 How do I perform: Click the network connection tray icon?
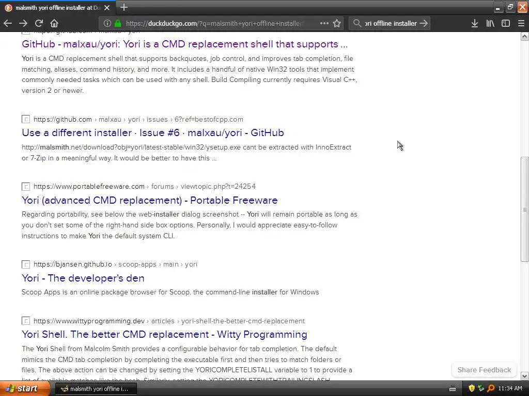pos(481,388)
